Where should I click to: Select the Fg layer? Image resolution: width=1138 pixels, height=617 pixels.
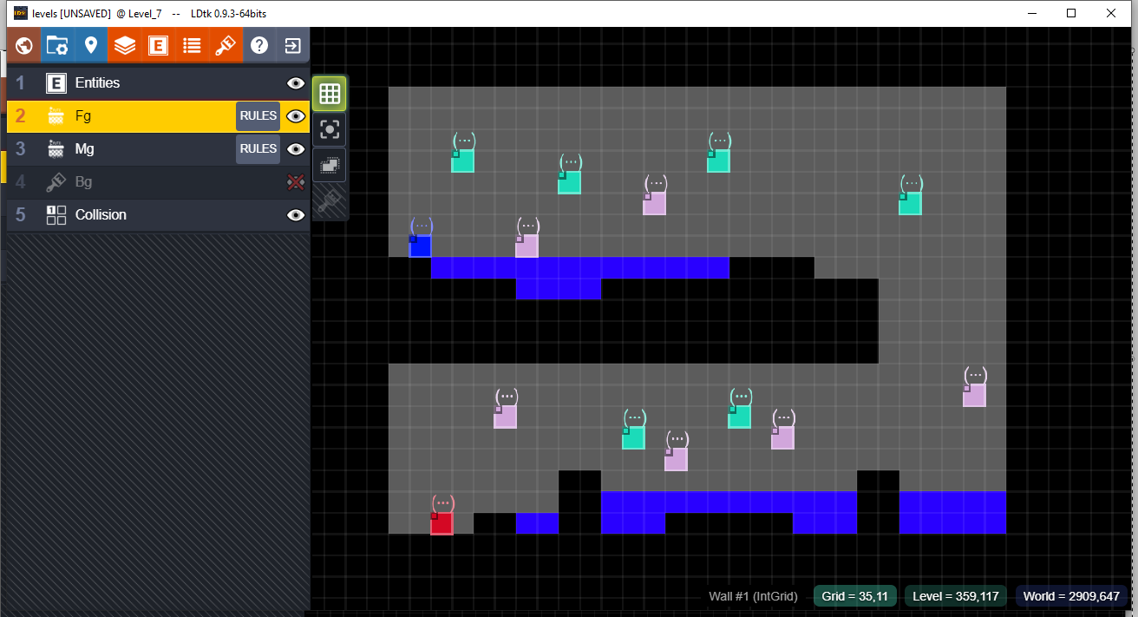(158, 116)
